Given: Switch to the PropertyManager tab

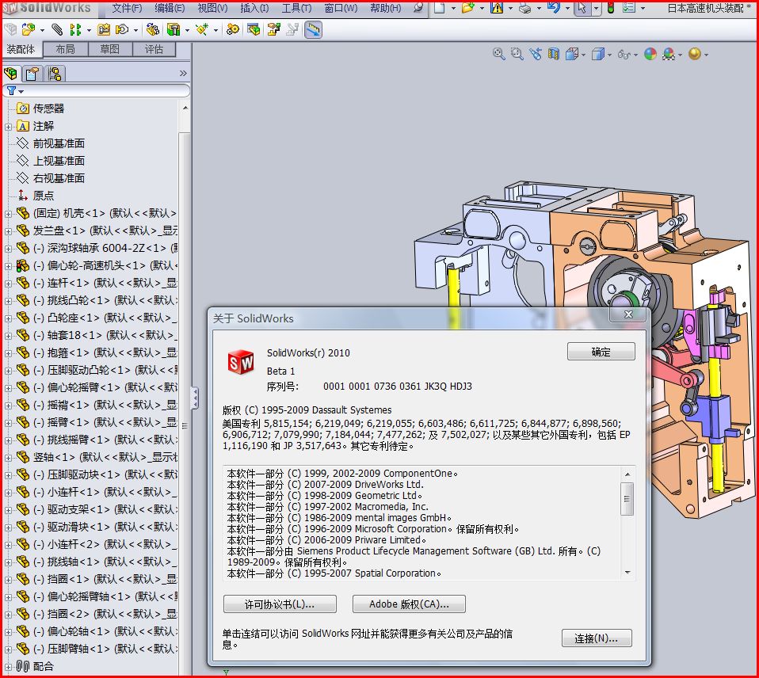Looking at the screenshot, I should [32, 74].
